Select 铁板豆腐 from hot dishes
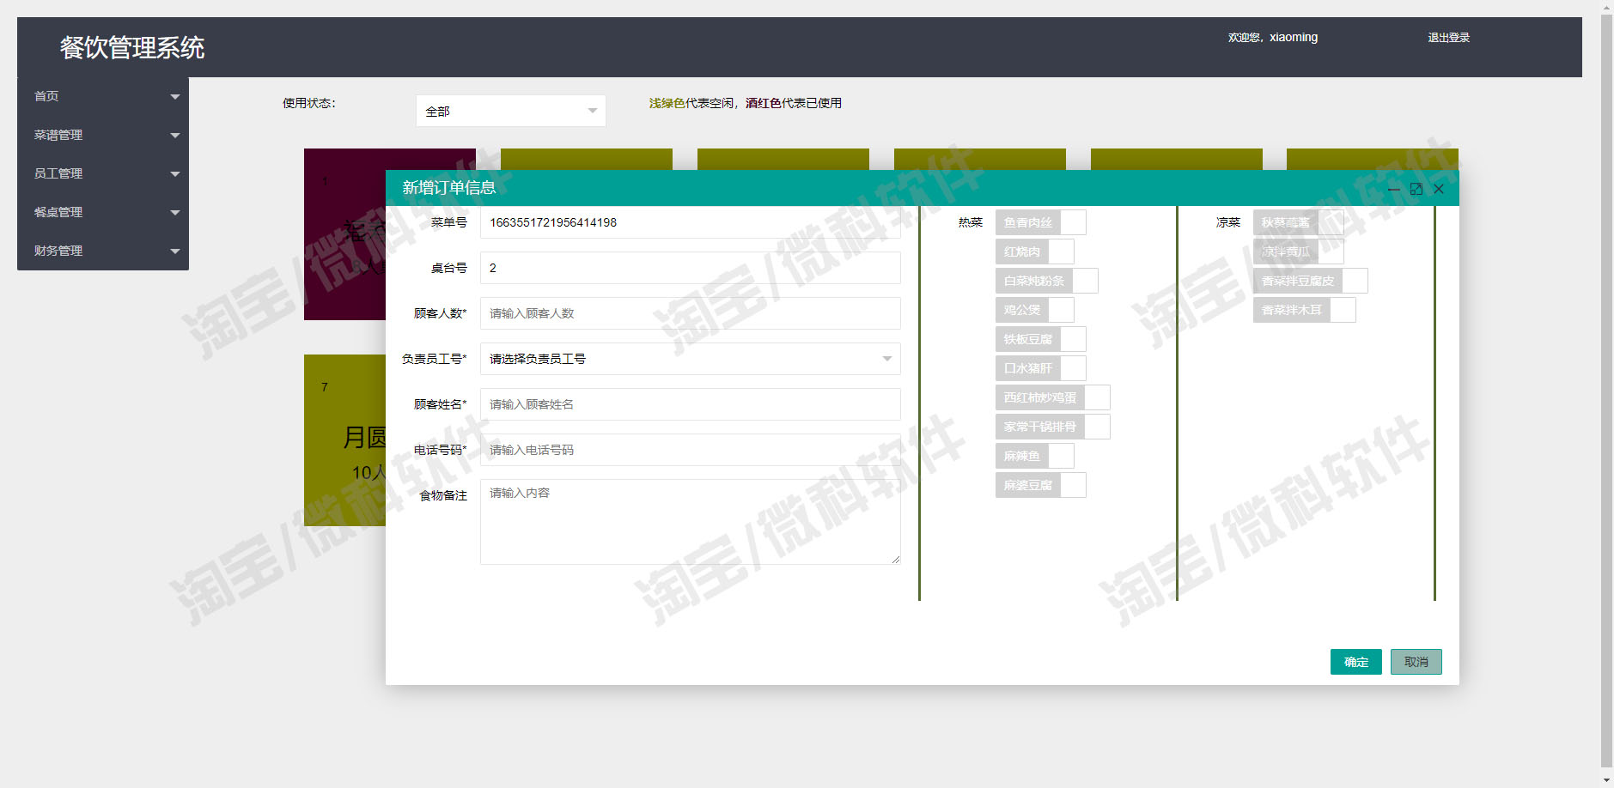The width and height of the screenshot is (1614, 788). (x=1040, y=339)
